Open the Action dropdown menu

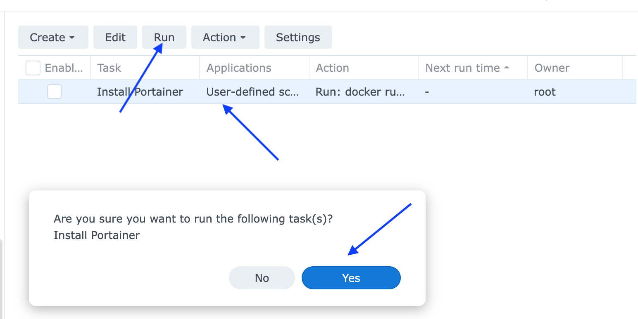225,37
